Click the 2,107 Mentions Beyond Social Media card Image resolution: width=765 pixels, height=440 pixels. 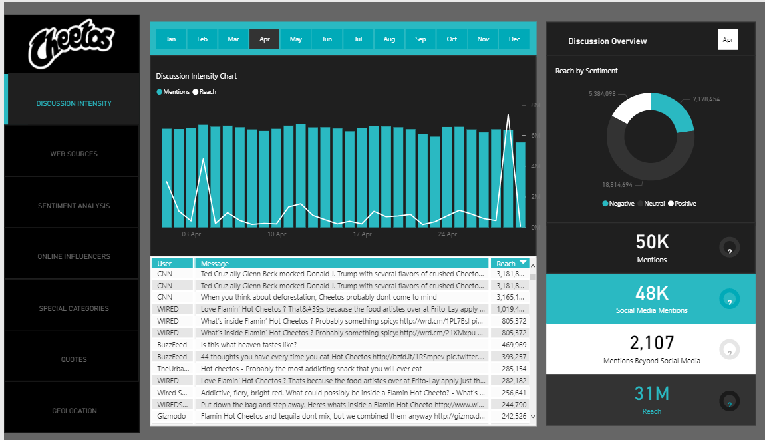pyautogui.click(x=651, y=349)
